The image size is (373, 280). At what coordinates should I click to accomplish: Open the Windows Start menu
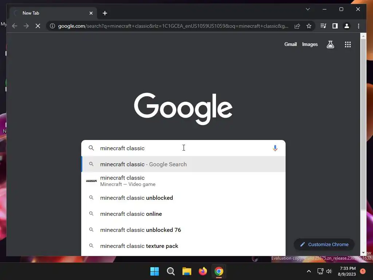154,271
